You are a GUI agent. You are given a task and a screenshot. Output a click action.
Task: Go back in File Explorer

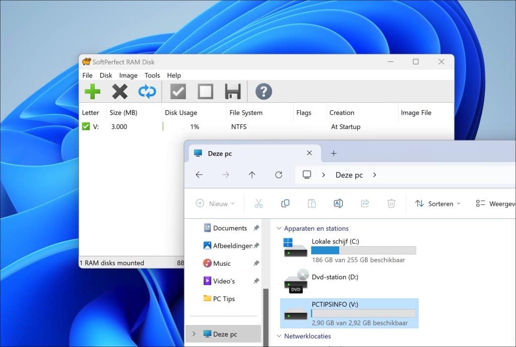(x=199, y=175)
